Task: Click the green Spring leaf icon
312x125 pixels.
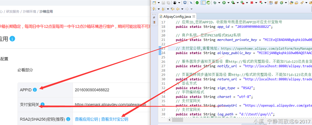Action: (208, 2)
